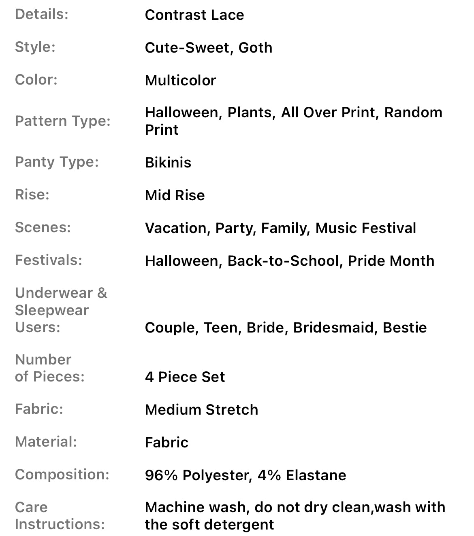Click the 'Material:' label
This screenshot has height=536, width=474.
46,442
